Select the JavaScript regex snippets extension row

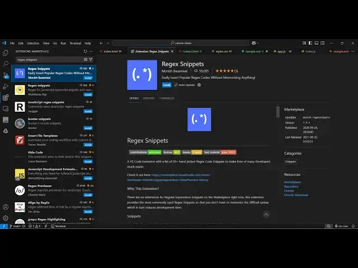pos(54,107)
